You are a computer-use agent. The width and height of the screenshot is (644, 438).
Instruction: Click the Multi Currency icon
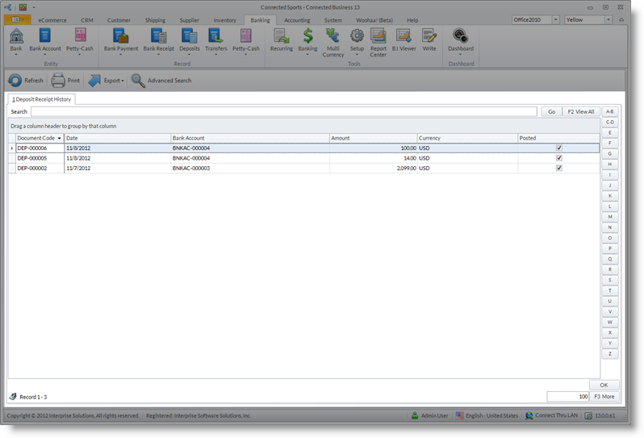[332, 36]
